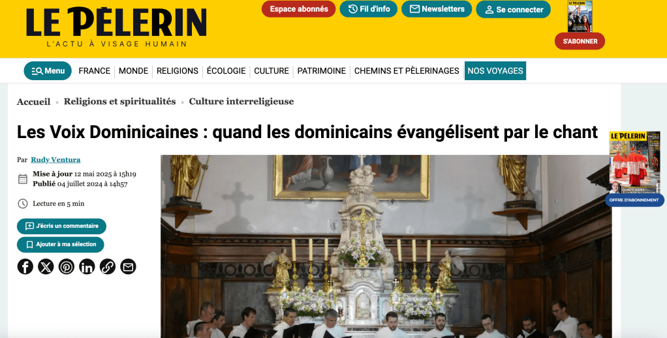667x338 pixels.
Task: Share article on Facebook icon
Action: pos(25,266)
